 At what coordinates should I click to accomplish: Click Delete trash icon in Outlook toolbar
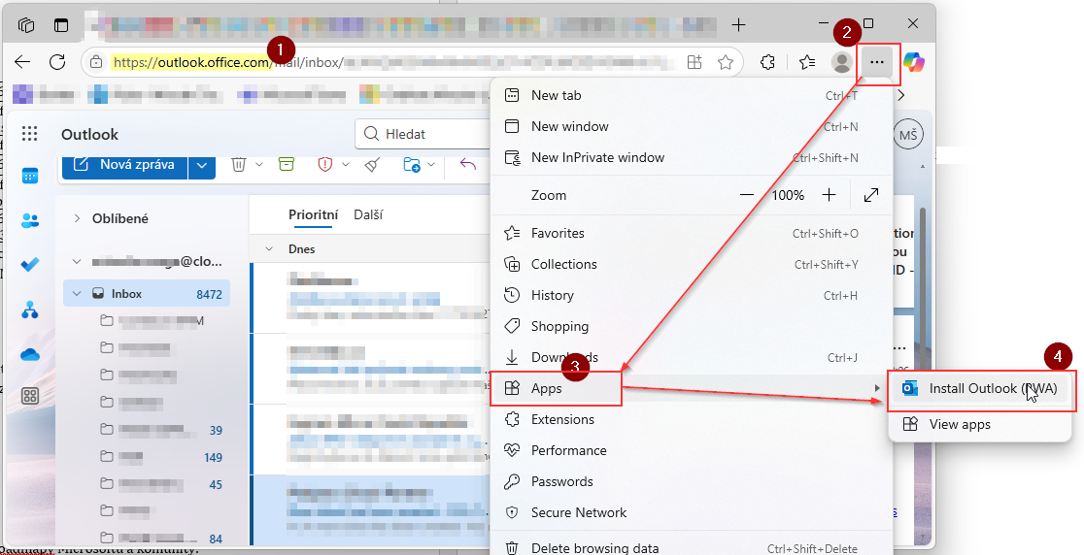(x=239, y=164)
